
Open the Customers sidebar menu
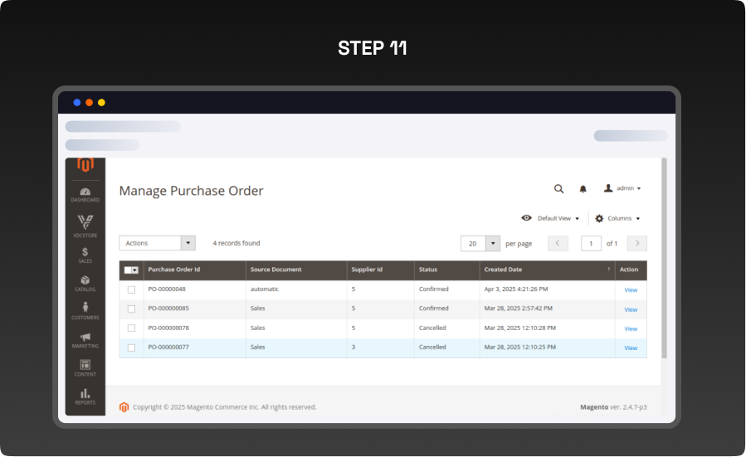pos(85,311)
